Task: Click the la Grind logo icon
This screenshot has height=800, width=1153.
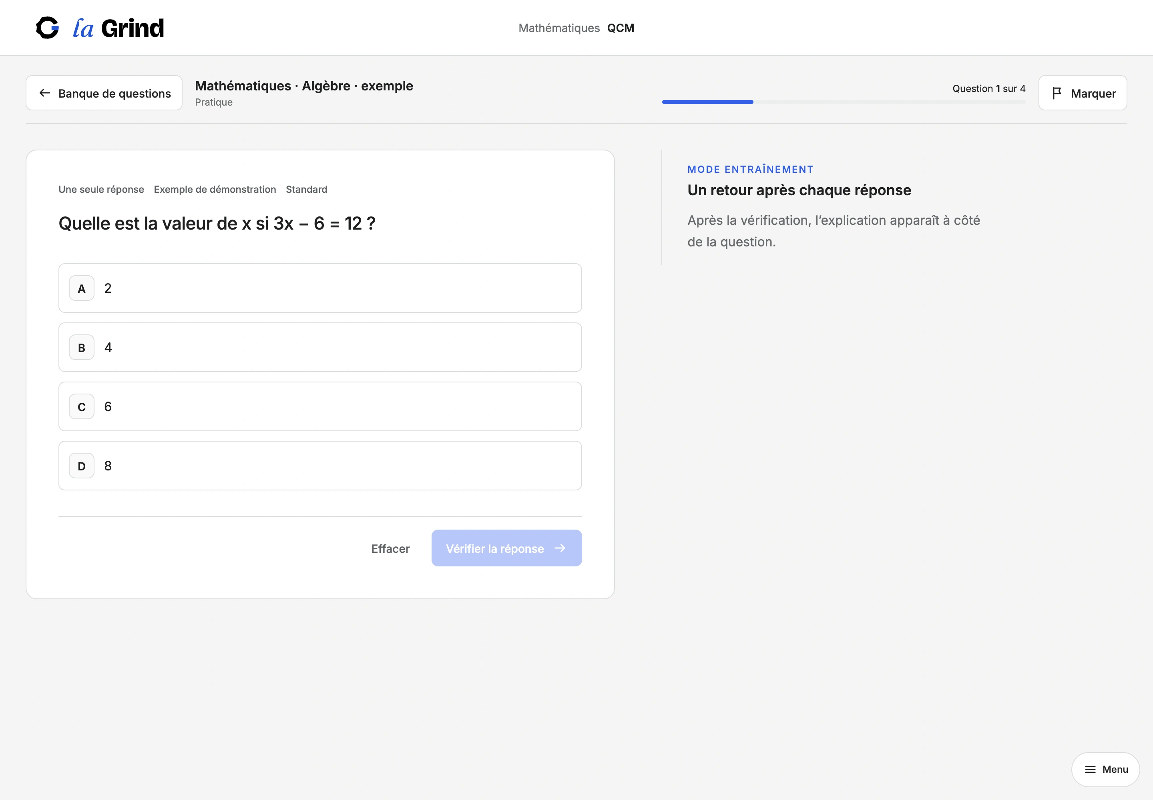Action: 48,28
